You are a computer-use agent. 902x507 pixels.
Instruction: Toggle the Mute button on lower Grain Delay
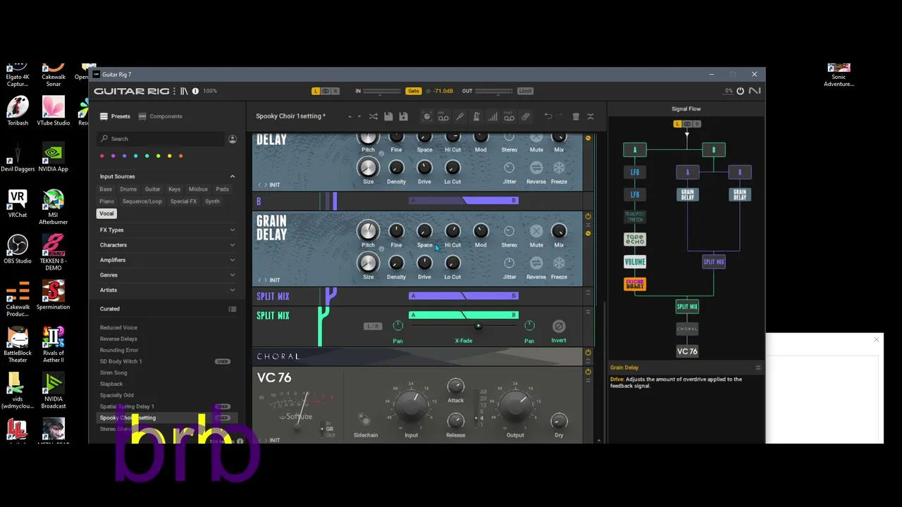pos(536,232)
